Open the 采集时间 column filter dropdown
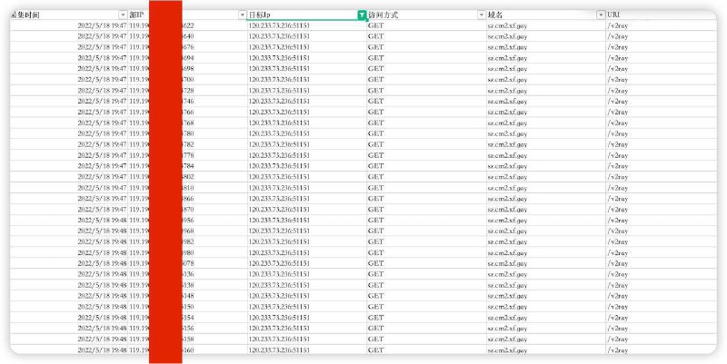727x364 pixels. tap(123, 15)
